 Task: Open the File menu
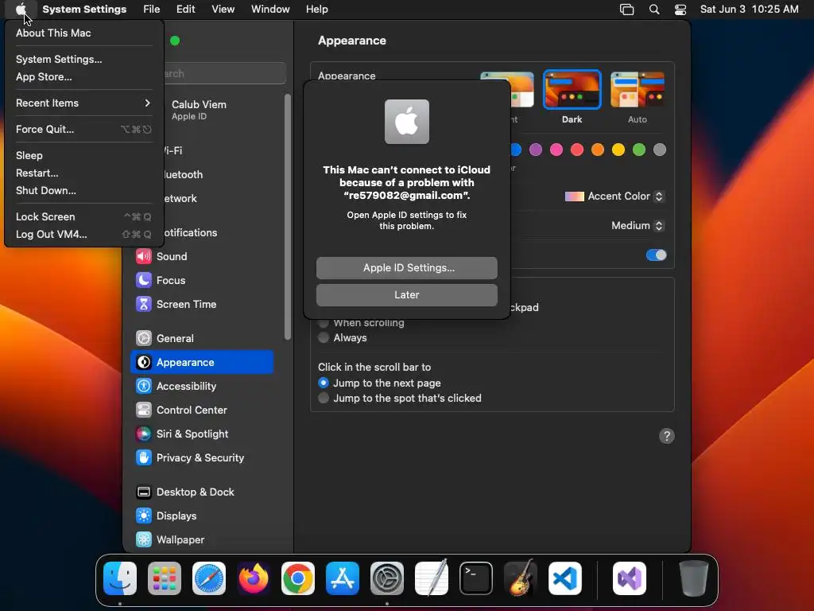pos(152,10)
